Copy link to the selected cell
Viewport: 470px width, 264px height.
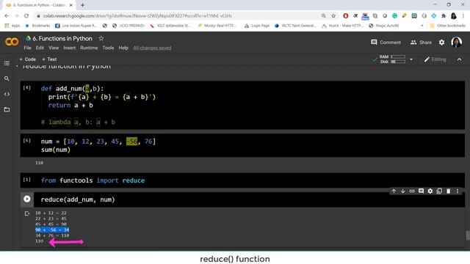412,191
